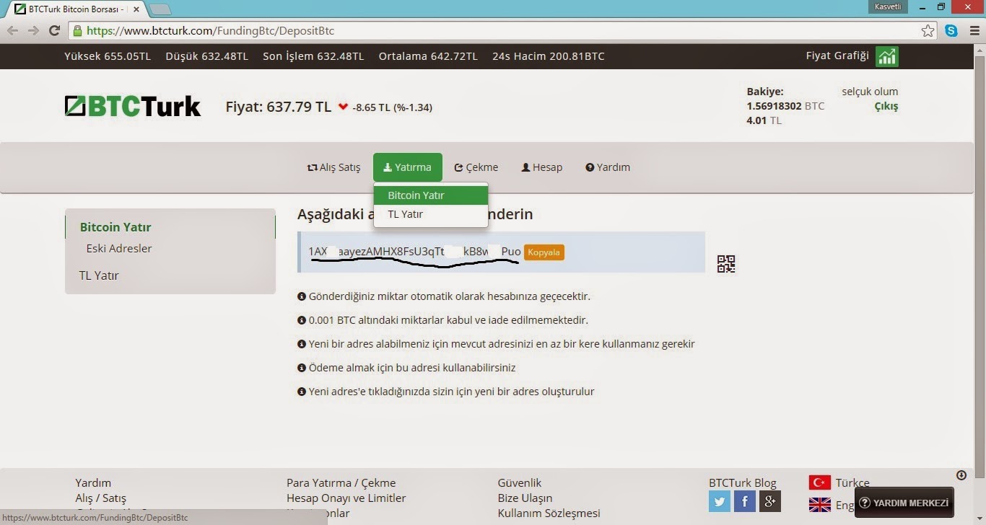Screen dimensions: 986x525
Task: Click the Fiyat: 637.79 TL text
Action: pyautogui.click(x=279, y=107)
